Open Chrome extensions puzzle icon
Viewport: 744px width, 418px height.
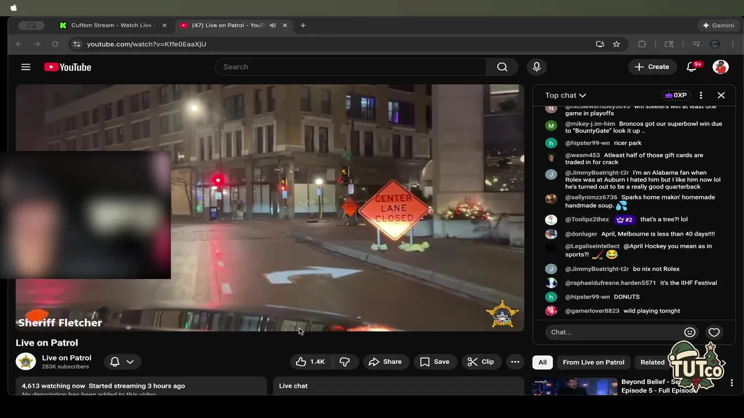point(642,44)
